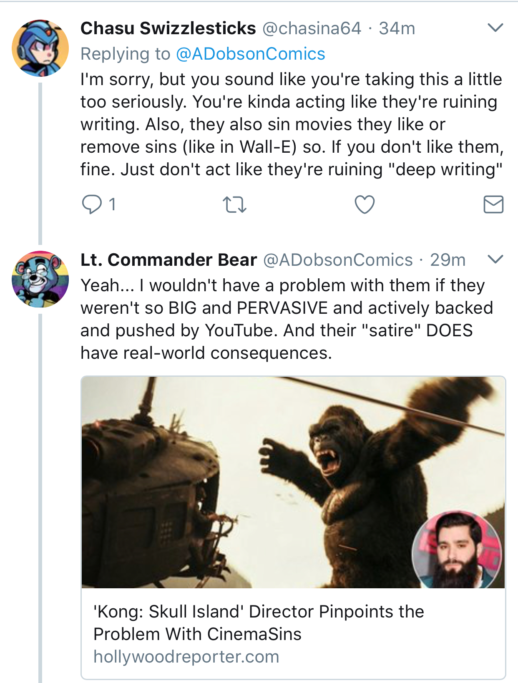
Task: Open @ADobsonComics handle on second tweet
Action: tap(338, 260)
